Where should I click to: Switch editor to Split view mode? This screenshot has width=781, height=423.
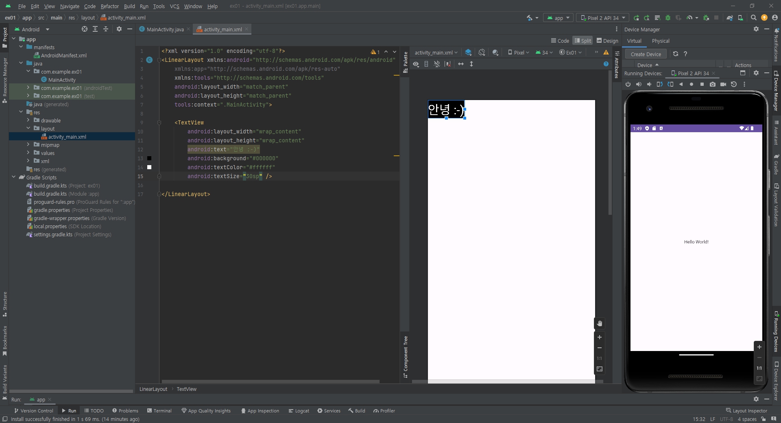point(582,41)
